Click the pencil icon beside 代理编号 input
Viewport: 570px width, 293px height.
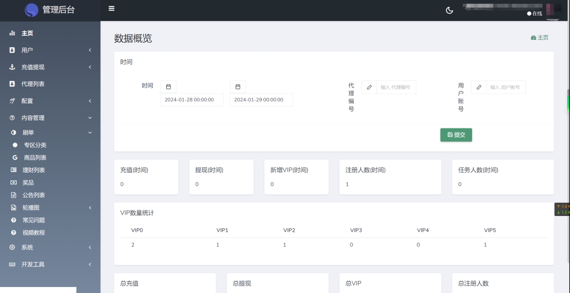click(x=369, y=87)
